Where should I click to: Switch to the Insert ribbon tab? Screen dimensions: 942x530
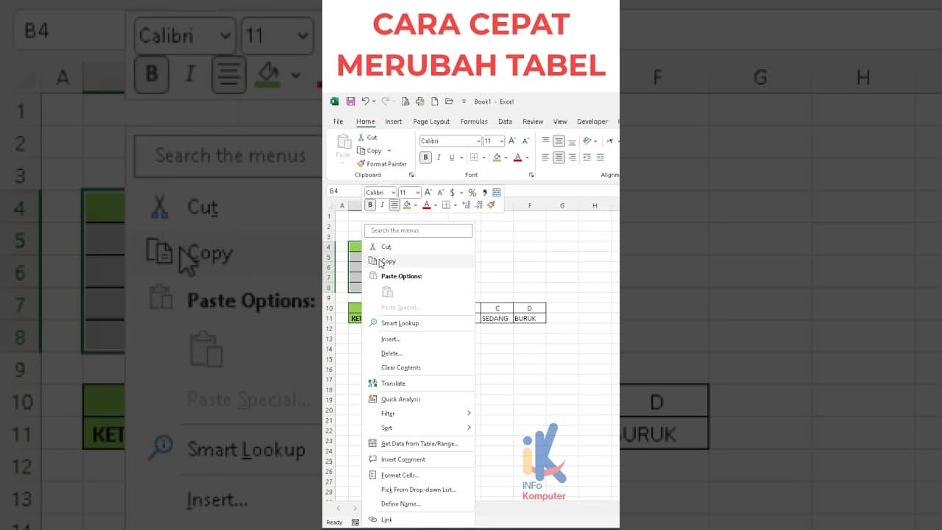click(394, 121)
